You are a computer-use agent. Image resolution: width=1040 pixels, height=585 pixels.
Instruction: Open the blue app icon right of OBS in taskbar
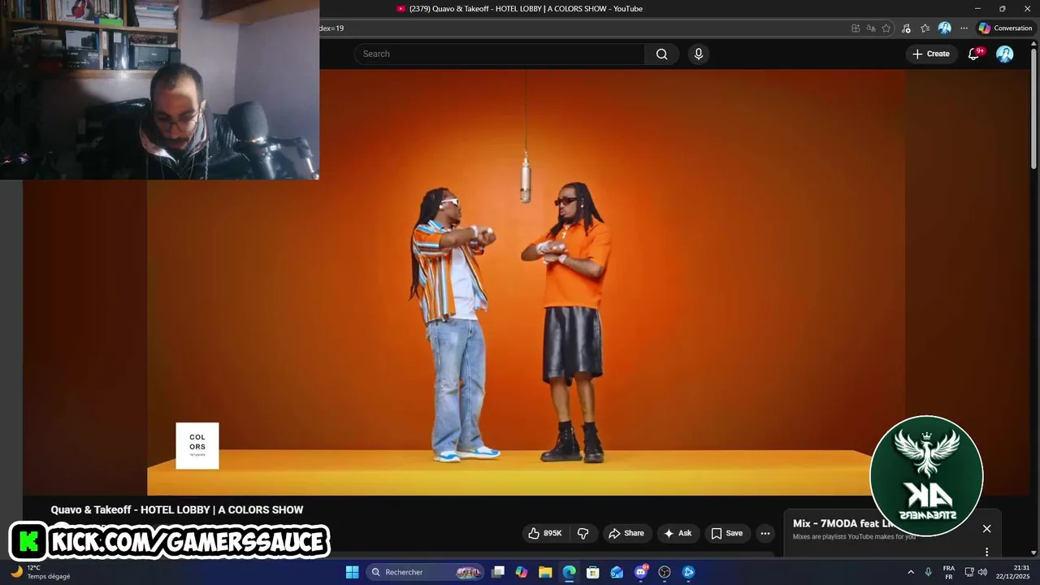click(688, 572)
